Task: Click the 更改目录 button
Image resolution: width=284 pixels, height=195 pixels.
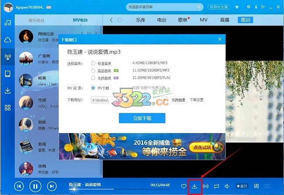Action: [x=178, y=100]
